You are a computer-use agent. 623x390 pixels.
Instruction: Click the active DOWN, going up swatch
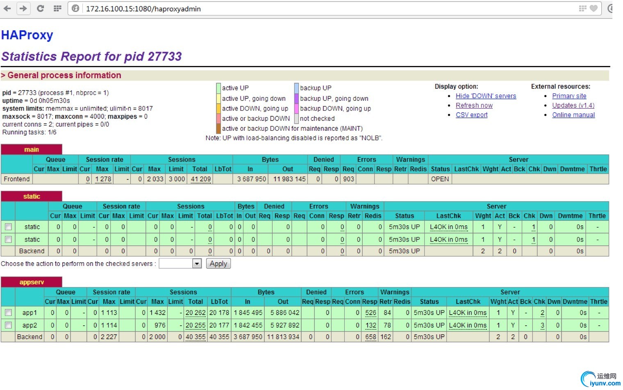click(x=218, y=109)
